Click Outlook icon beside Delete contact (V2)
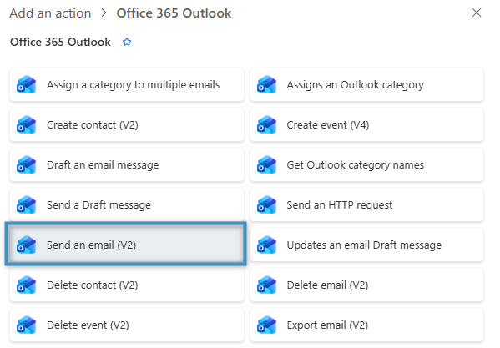 26,285
